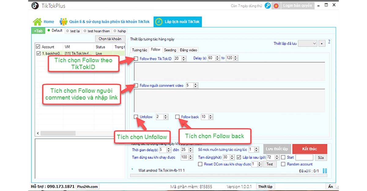Viewport: 367px width, 191px height.
Task: Click the Sửa button
Action: [x=321, y=158]
